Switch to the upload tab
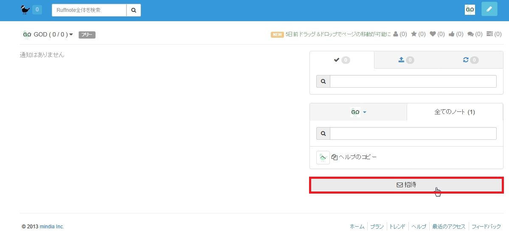This screenshot has height=233, width=509. (x=406, y=60)
